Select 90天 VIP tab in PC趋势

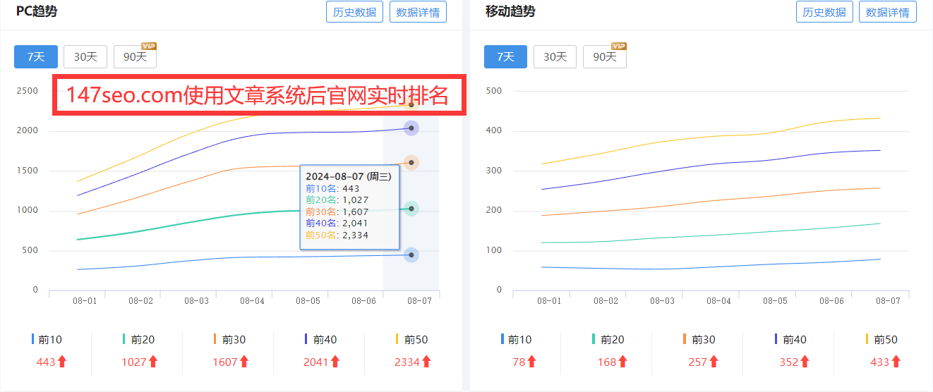(x=135, y=57)
